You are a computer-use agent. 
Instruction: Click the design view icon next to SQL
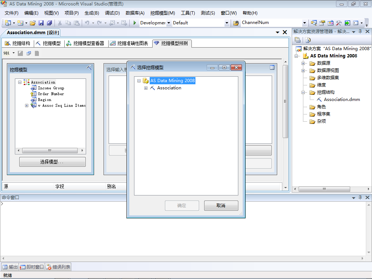[20, 53]
